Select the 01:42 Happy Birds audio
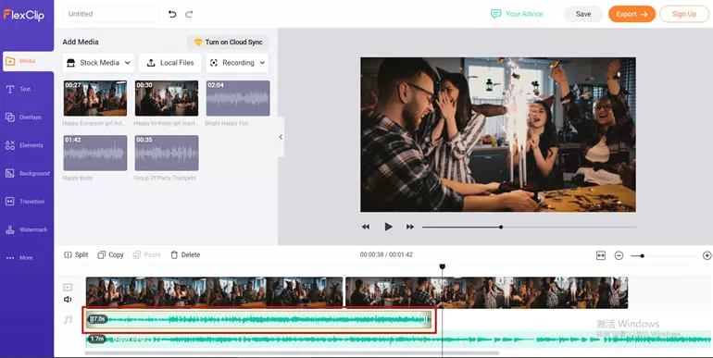 pos(95,153)
